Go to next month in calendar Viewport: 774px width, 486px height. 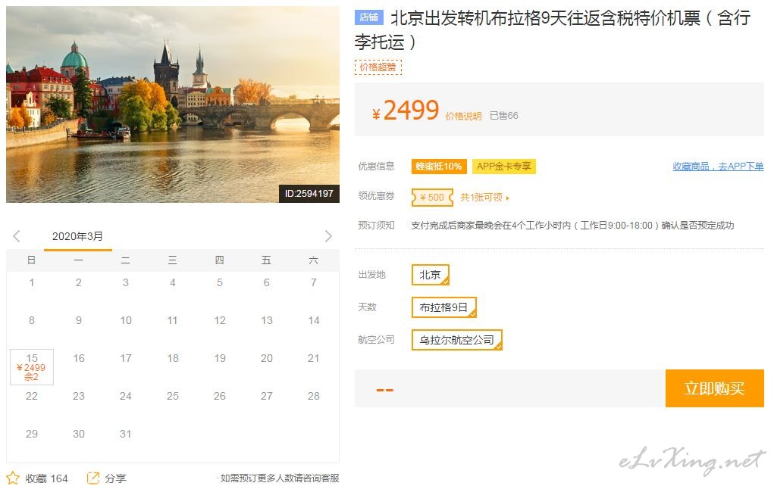pyautogui.click(x=328, y=236)
